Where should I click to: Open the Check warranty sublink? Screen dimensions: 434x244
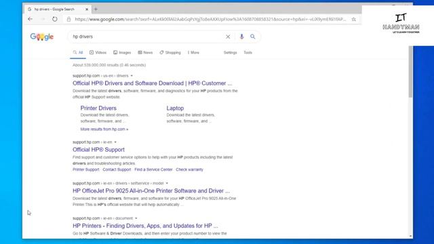click(x=189, y=169)
